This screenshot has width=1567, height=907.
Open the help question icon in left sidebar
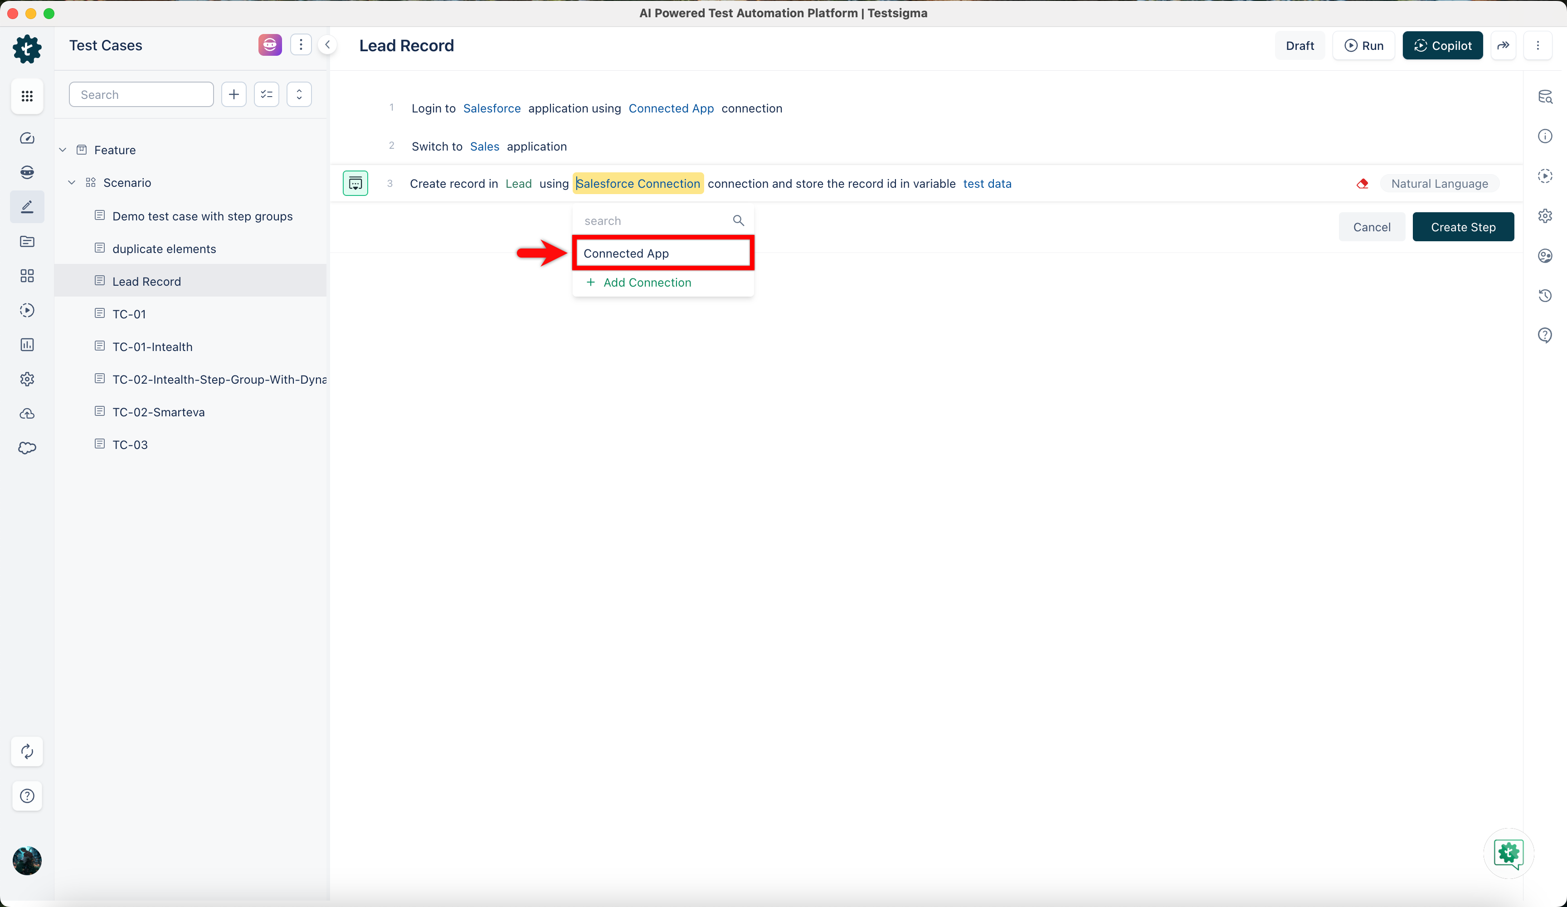[27, 795]
